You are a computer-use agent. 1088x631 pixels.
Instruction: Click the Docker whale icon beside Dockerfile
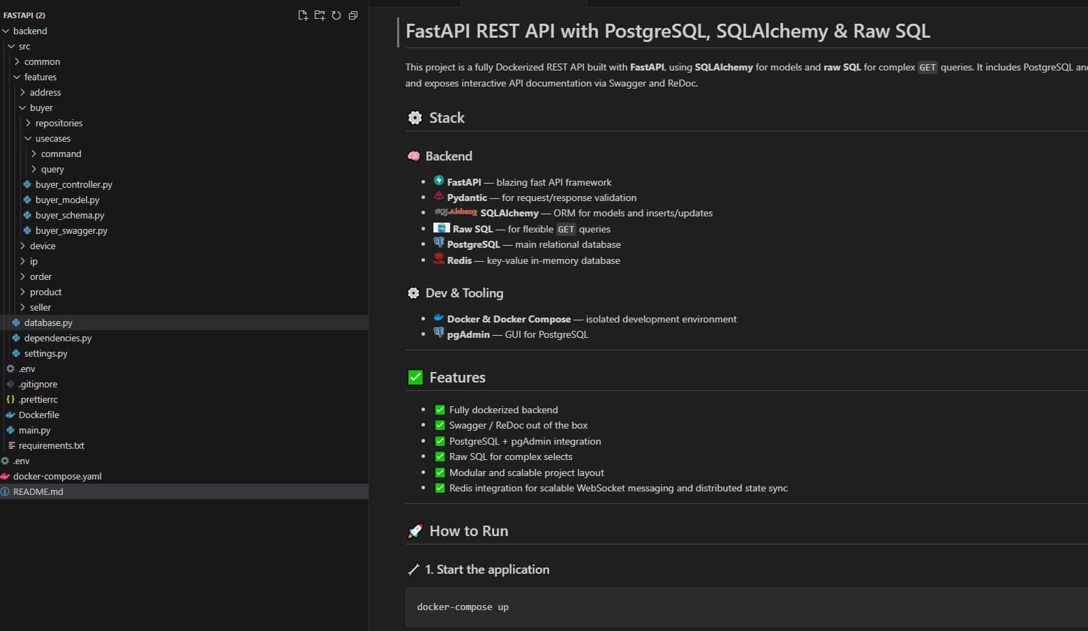10,415
